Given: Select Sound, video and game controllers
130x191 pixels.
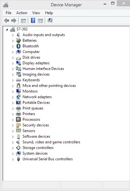Looking at the screenshot, I should coord(51,142).
